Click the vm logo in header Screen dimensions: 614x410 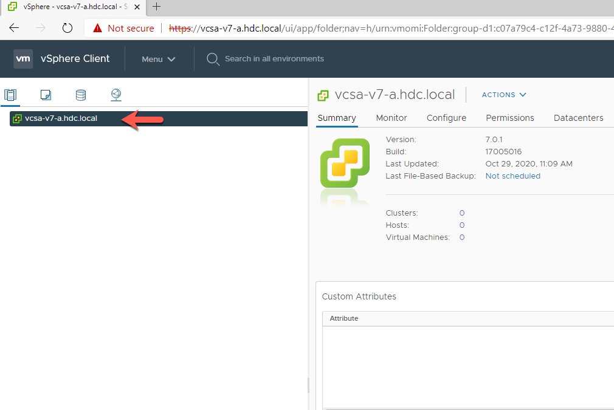[x=23, y=59]
